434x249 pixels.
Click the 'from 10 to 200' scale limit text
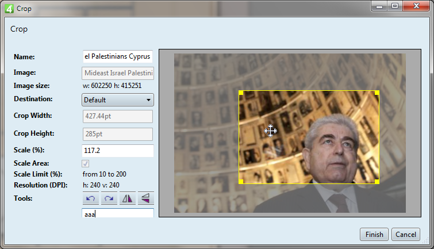105,174
